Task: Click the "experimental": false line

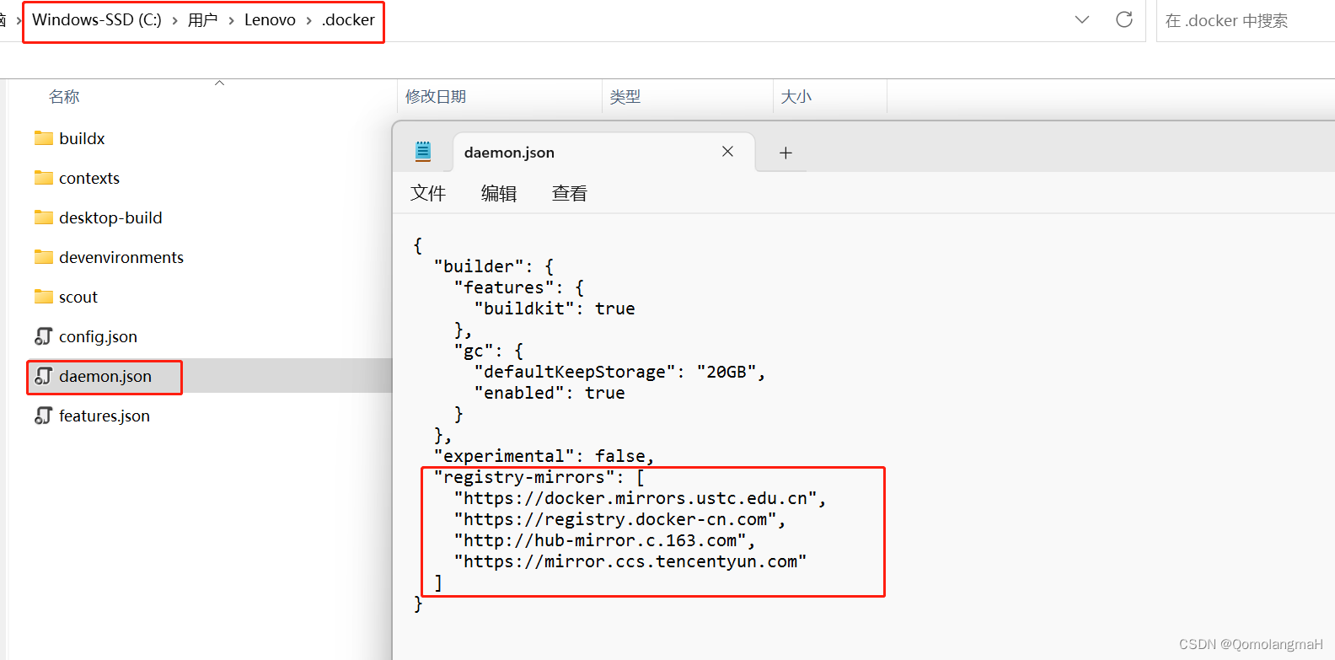Action: point(544,456)
